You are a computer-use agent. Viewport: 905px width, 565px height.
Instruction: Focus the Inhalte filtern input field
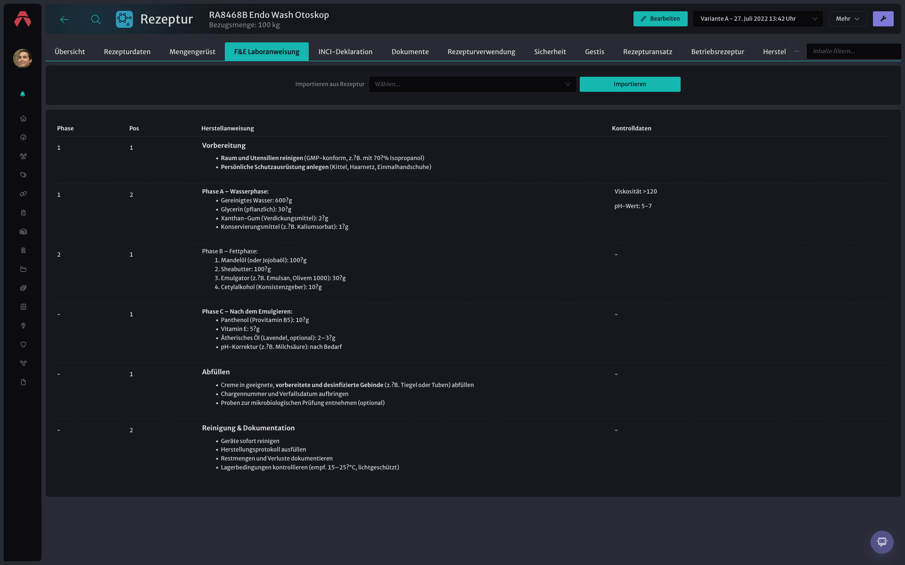(854, 51)
